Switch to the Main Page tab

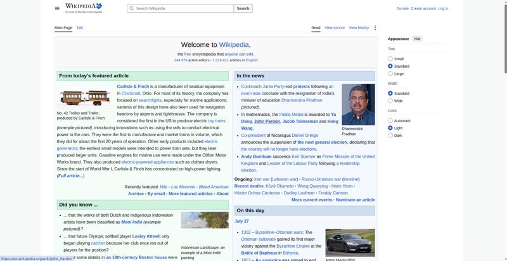point(63,28)
